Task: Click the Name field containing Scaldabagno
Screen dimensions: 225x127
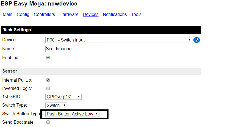Action: 73,49
